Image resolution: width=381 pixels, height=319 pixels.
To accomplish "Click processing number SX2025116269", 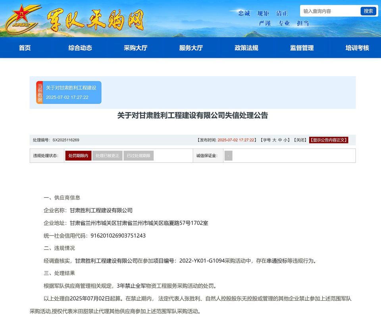I will [x=66, y=140].
